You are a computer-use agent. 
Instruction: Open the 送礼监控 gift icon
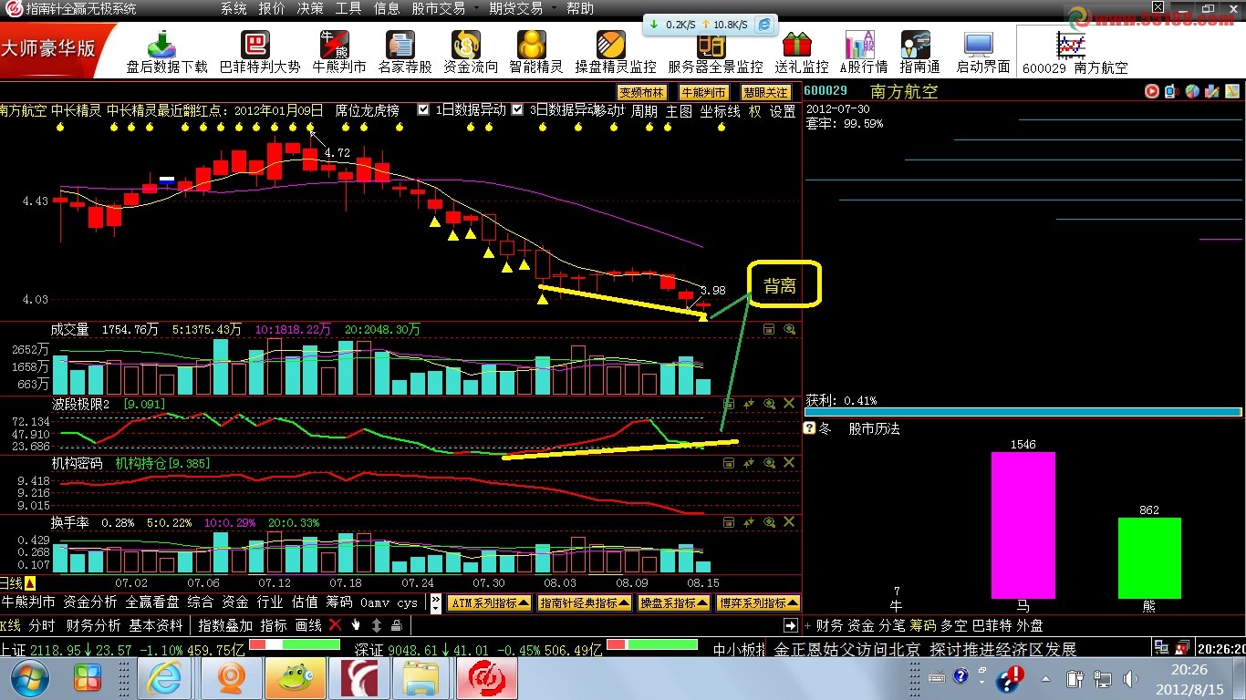tap(802, 52)
